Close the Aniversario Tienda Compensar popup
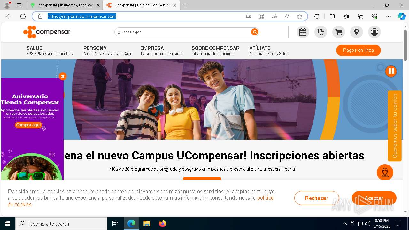Image resolution: width=409 pixels, height=230 pixels. pos(63,76)
